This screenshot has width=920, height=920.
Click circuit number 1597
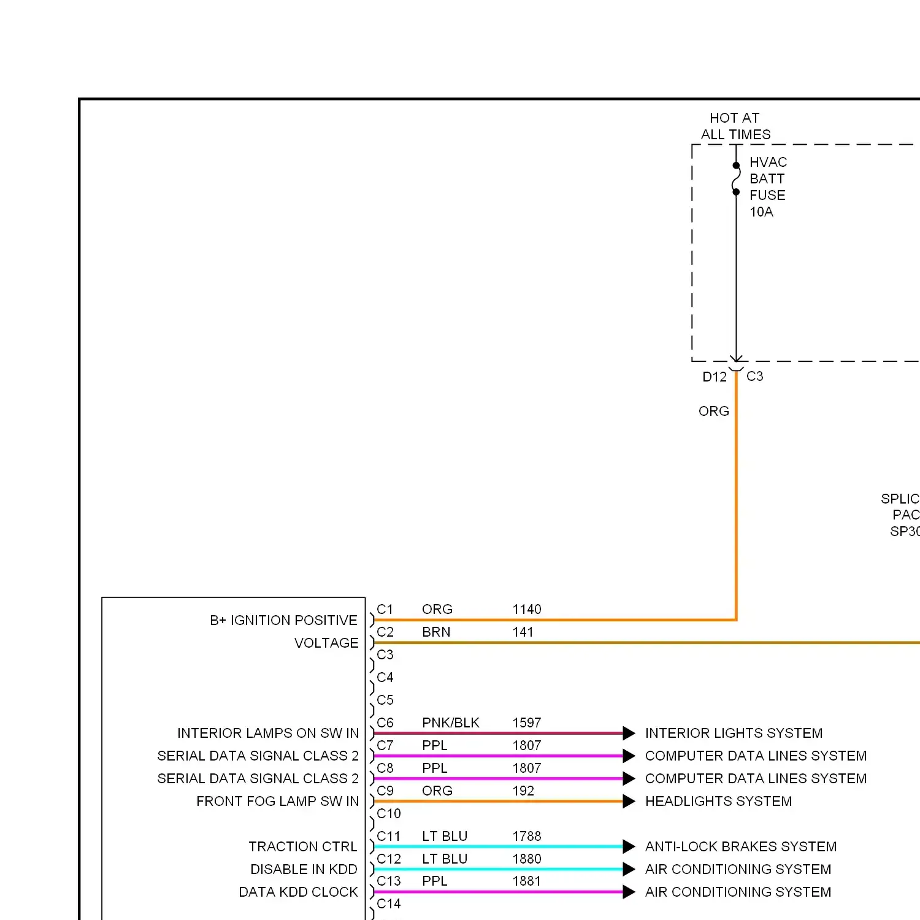click(527, 723)
